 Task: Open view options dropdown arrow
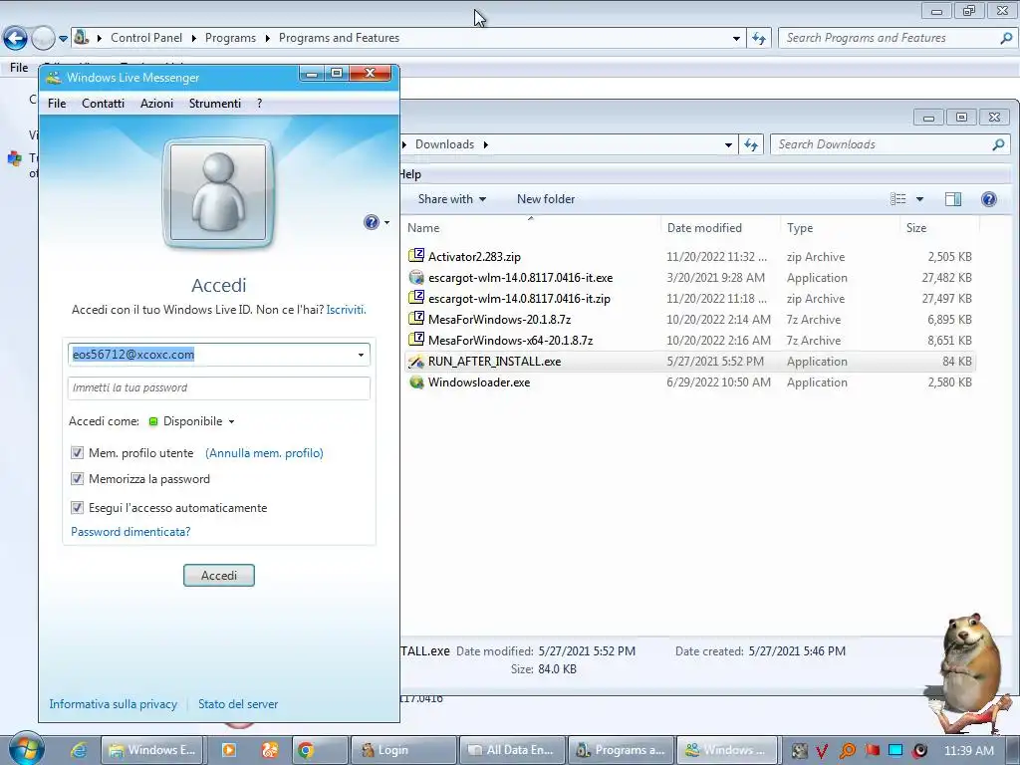[x=919, y=199]
